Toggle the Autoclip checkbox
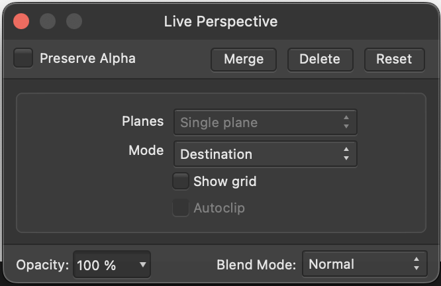441x286 pixels. tap(181, 208)
